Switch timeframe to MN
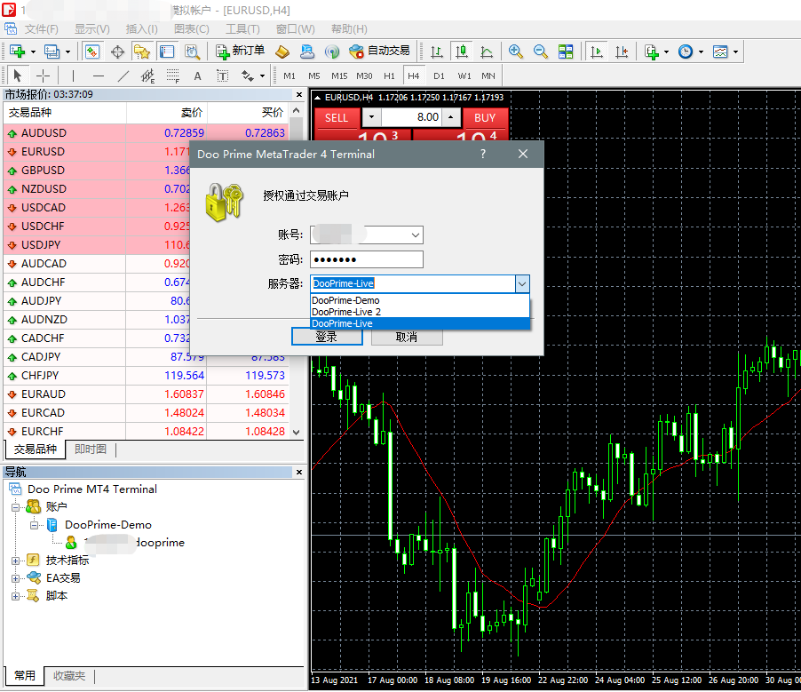This screenshot has height=692, width=801. [x=488, y=76]
